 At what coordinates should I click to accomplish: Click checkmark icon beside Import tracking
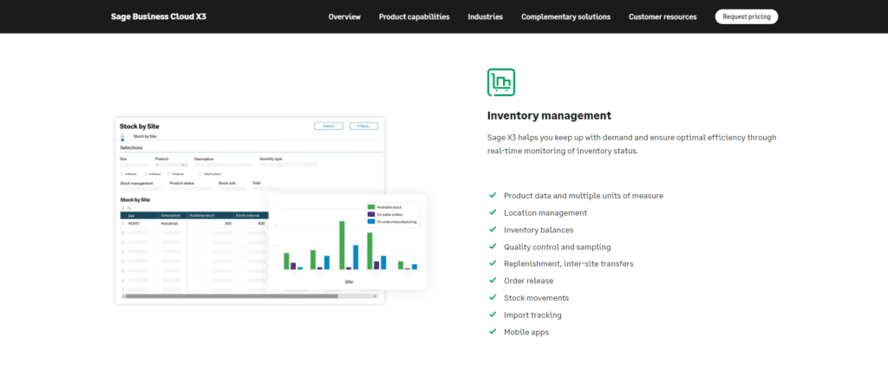[493, 314]
